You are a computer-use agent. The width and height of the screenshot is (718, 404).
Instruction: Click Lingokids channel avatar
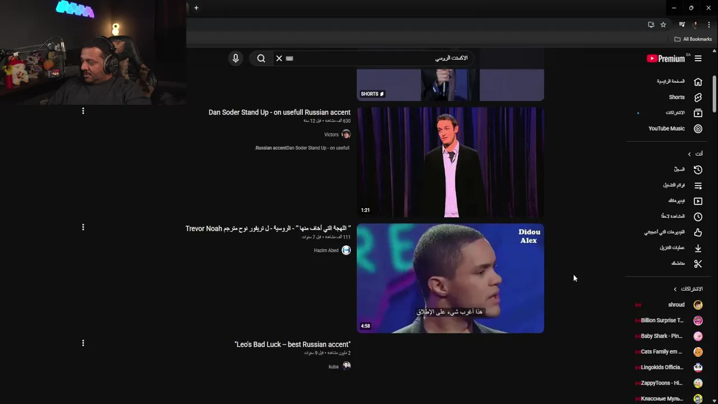pos(698,368)
